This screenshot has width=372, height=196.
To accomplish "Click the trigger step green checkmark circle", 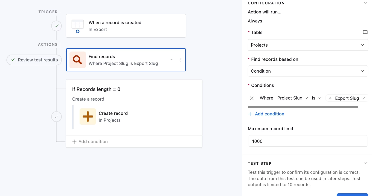I will pyautogui.click(x=56, y=26).
